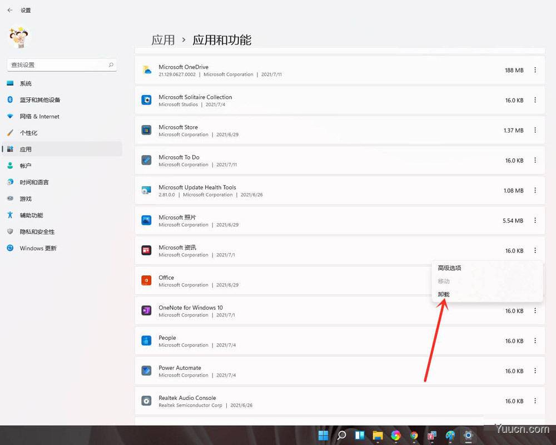Open the Windows Start button on taskbar
Screen dimensions: 556x445
click(x=323, y=435)
